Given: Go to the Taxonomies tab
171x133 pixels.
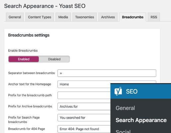Looking at the screenshot, I should pyautogui.click(x=85, y=17).
